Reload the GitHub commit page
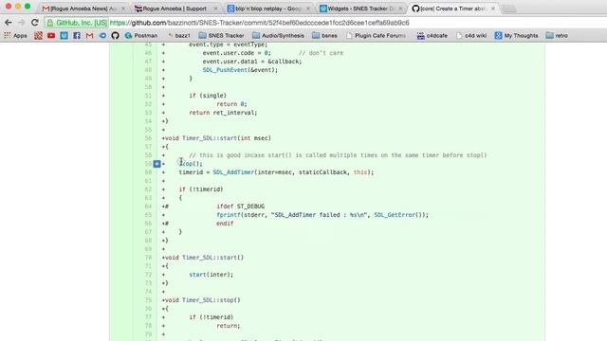This screenshot has height=341, width=607. [x=34, y=23]
